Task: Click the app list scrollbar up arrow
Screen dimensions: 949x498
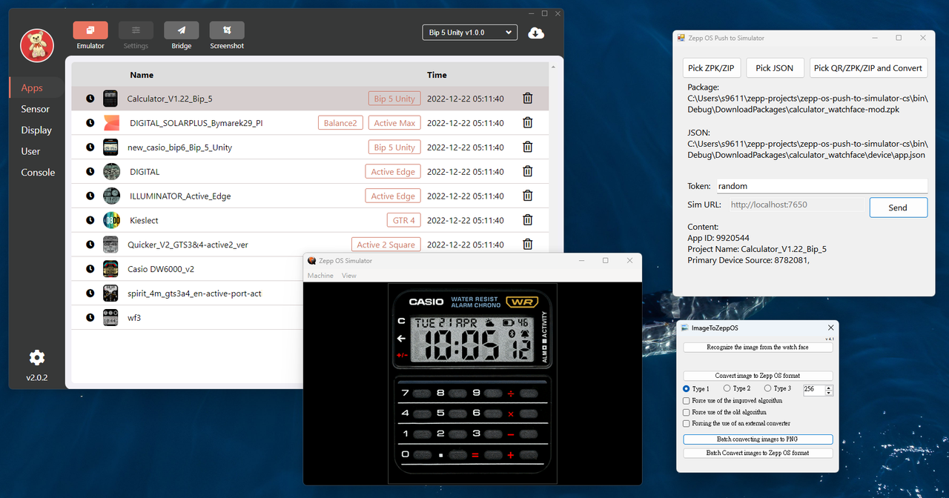Action: click(554, 67)
